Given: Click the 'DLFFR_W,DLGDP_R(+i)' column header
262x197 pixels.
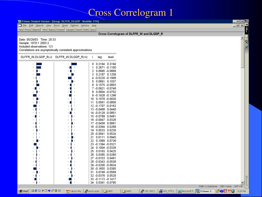Looking at the screenshot, I should coord(71,57).
